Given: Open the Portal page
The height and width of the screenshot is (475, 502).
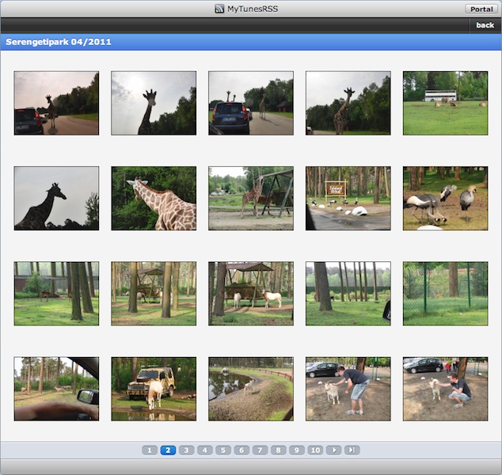Looking at the screenshot, I should click(x=481, y=9).
